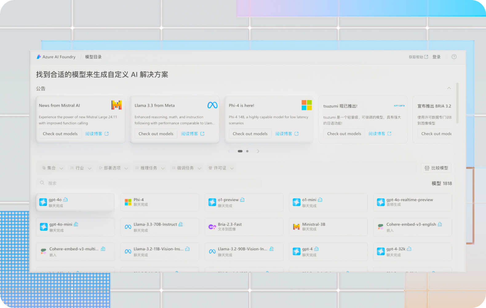The image size is (486, 308).
Task: Select the second carousel page dot
Action: (247, 151)
